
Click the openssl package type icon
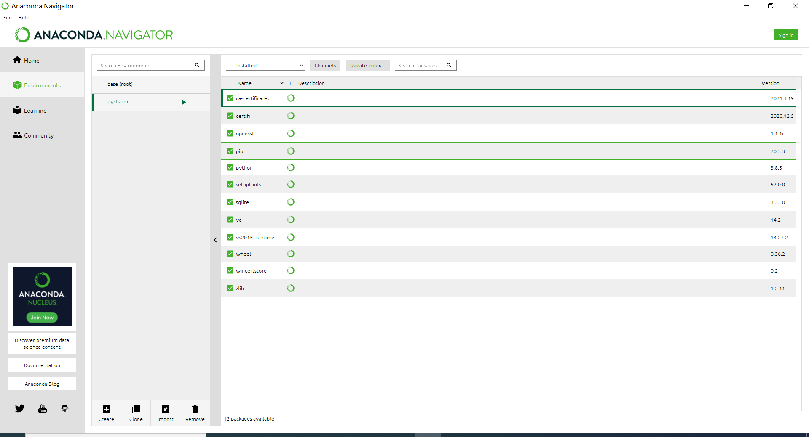[291, 133]
